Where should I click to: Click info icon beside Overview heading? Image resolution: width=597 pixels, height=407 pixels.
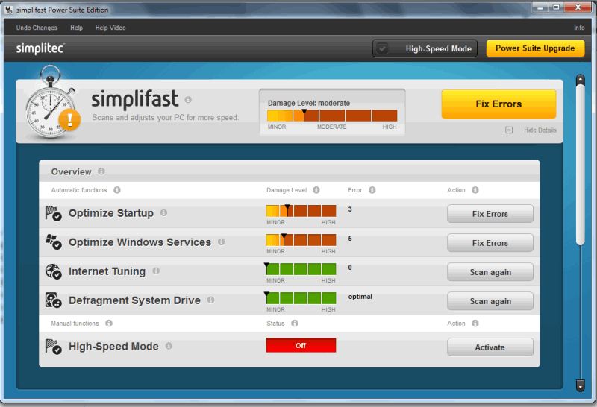click(101, 171)
